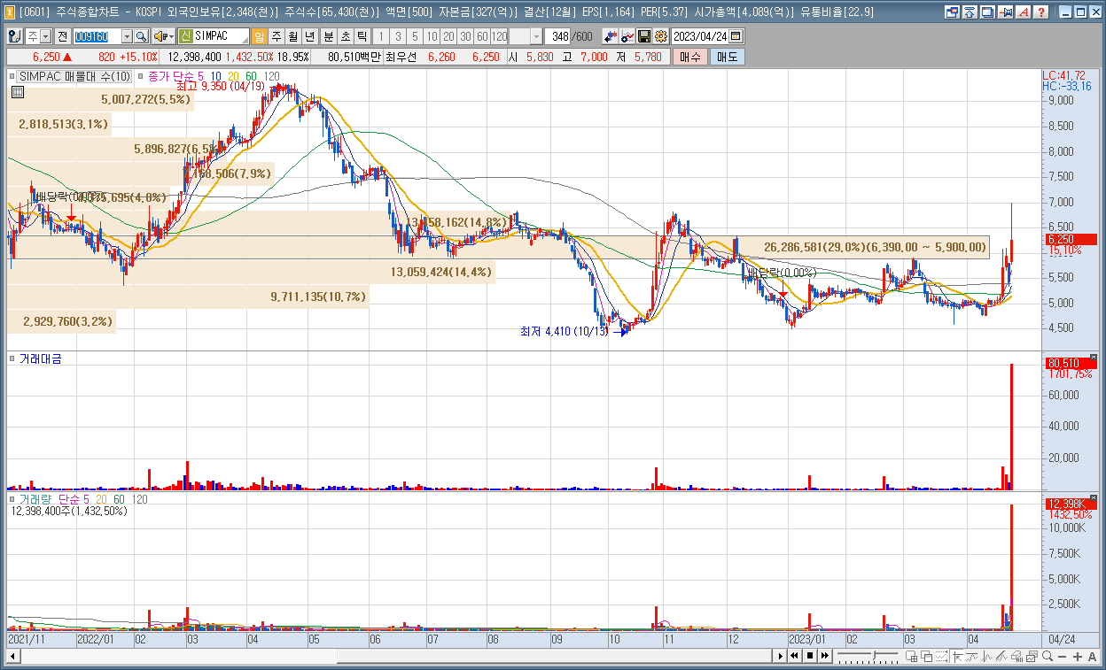Image resolution: width=1106 pixels, height=670 pixels.
Task: Click the overlapping windows icon in bottom bar
Action: (x=926, y=656)
